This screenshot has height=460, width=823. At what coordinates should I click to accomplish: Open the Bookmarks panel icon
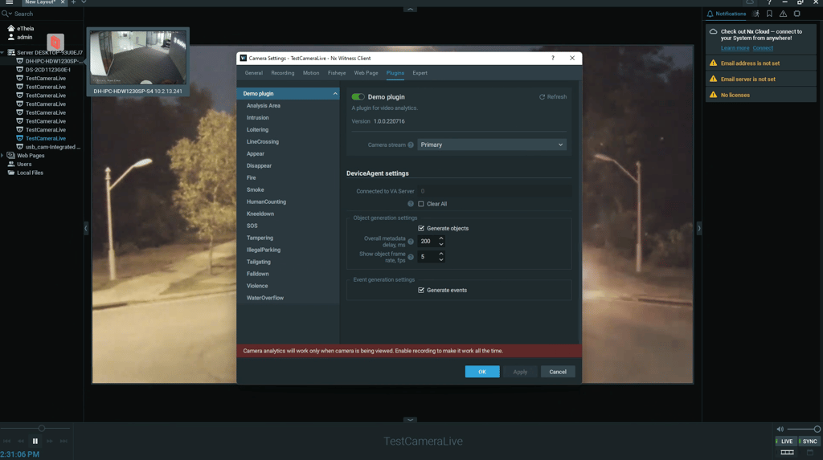click(769, 14)
